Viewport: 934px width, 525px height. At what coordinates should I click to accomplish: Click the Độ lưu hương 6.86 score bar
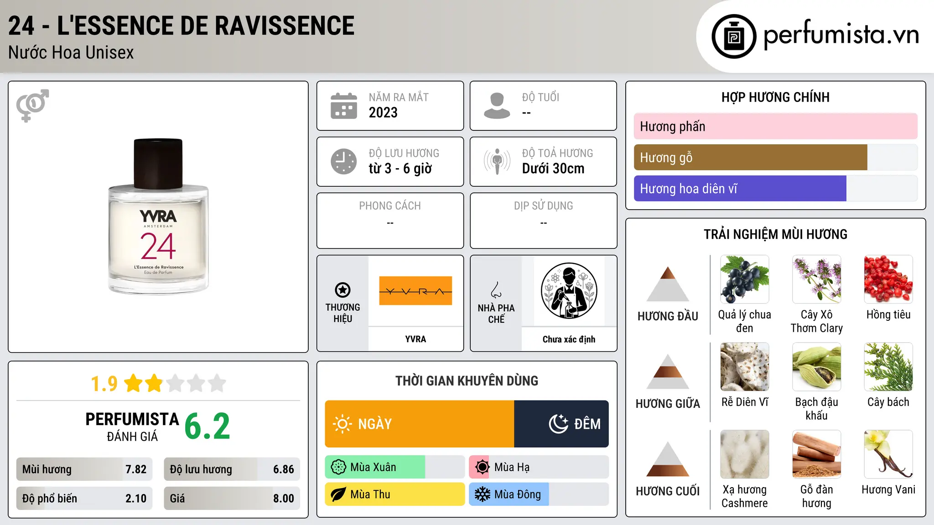[x=232, y=469]
